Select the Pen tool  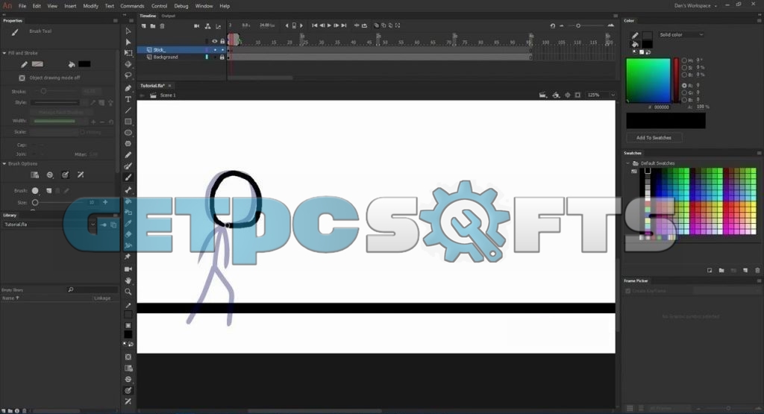[128, 88]
